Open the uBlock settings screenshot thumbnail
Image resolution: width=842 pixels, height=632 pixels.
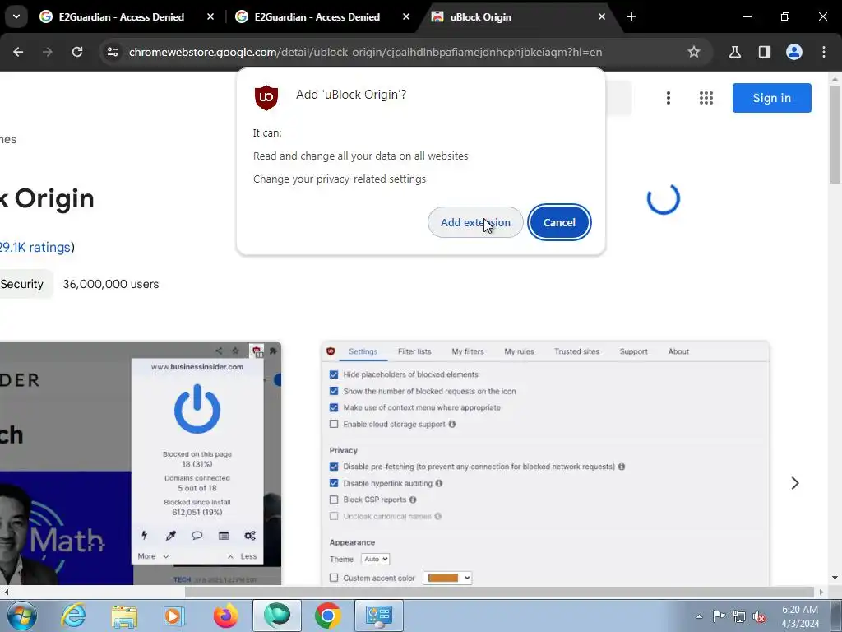pyautogui.click(x=545, y=462)
